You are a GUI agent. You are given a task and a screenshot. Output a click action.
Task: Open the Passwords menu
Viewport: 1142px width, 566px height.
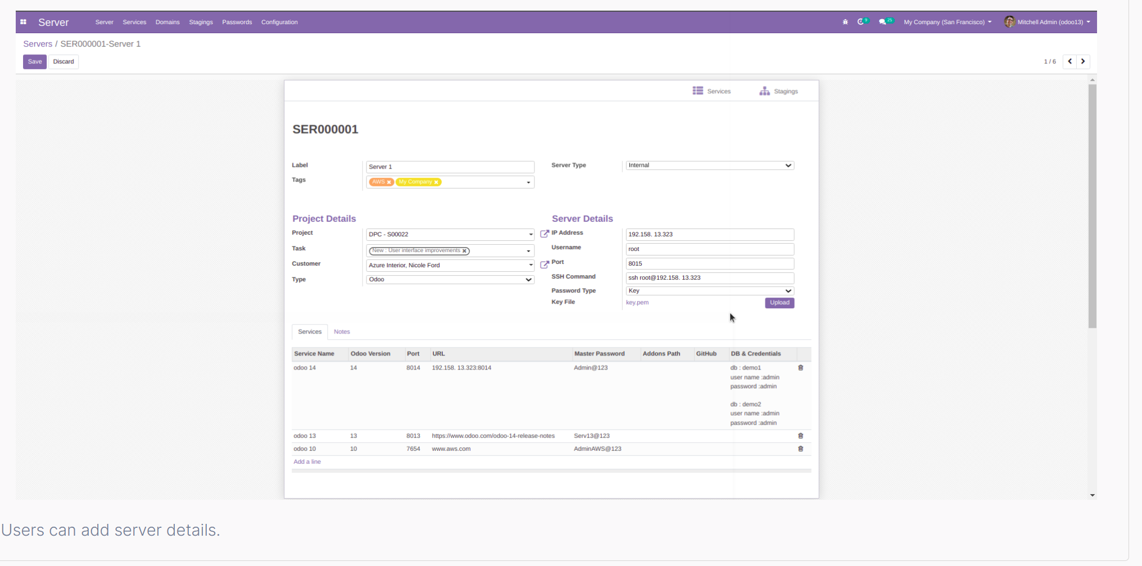pos(237,22)
